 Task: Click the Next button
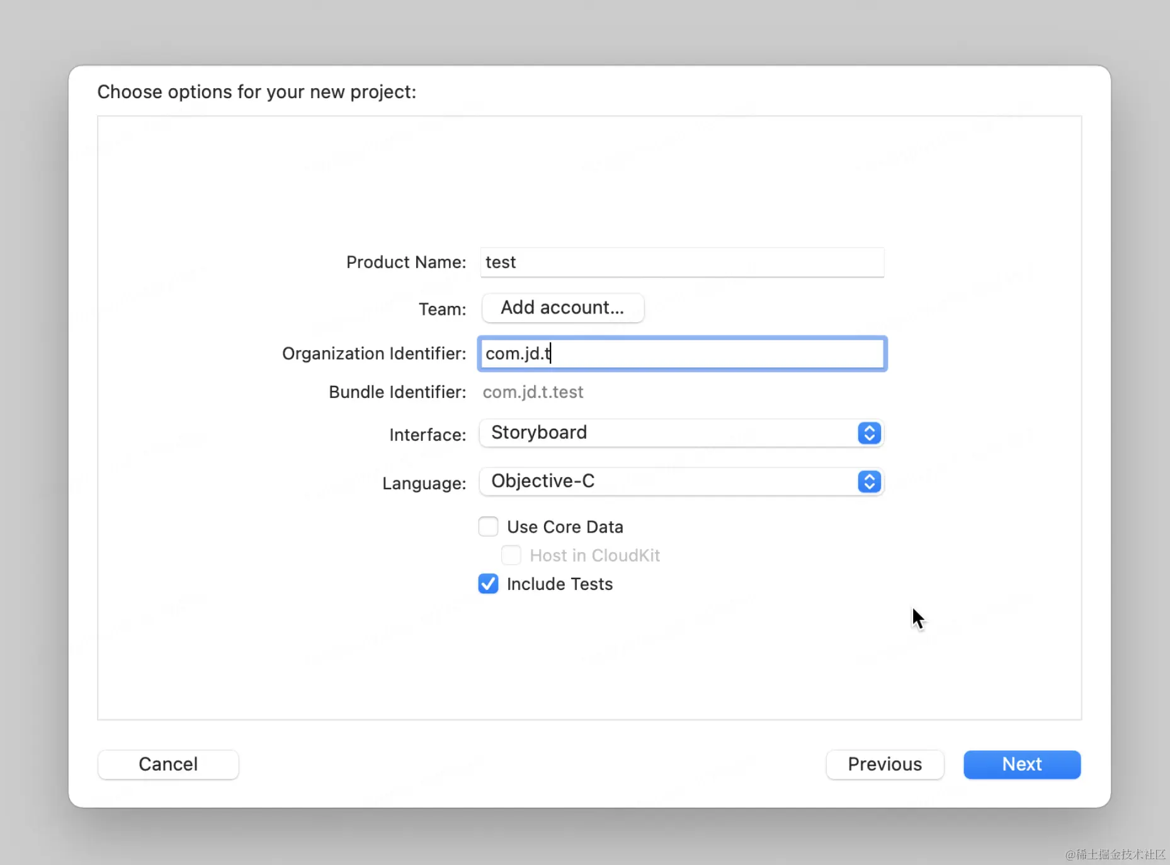tap(1021, 764)
